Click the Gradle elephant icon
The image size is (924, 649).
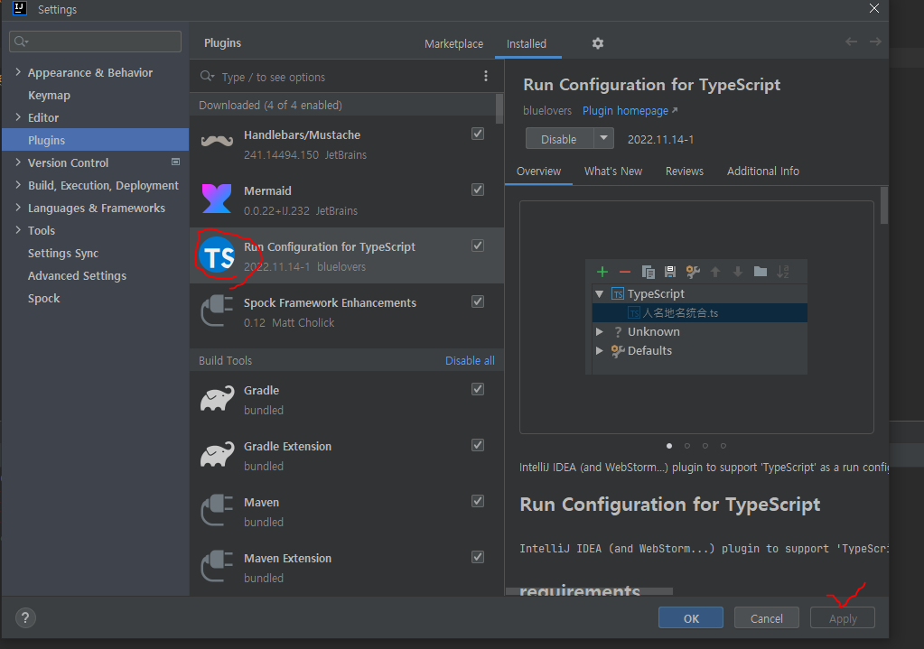(x=217, y=399)
